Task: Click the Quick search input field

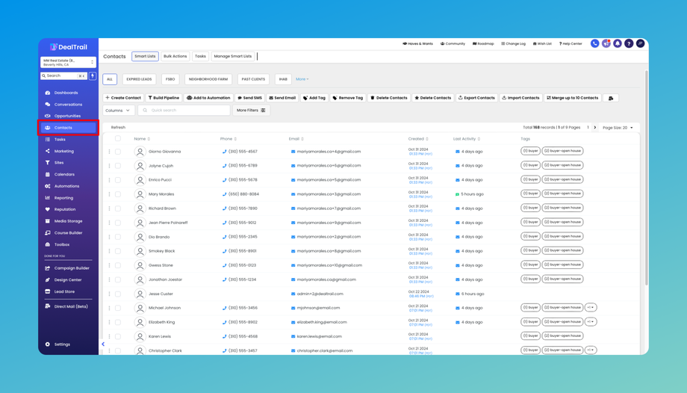Action: tap(184, 111)
